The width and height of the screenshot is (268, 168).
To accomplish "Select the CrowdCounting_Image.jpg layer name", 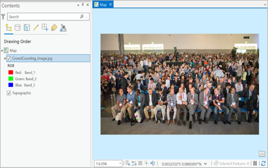I will click(32, 58).
